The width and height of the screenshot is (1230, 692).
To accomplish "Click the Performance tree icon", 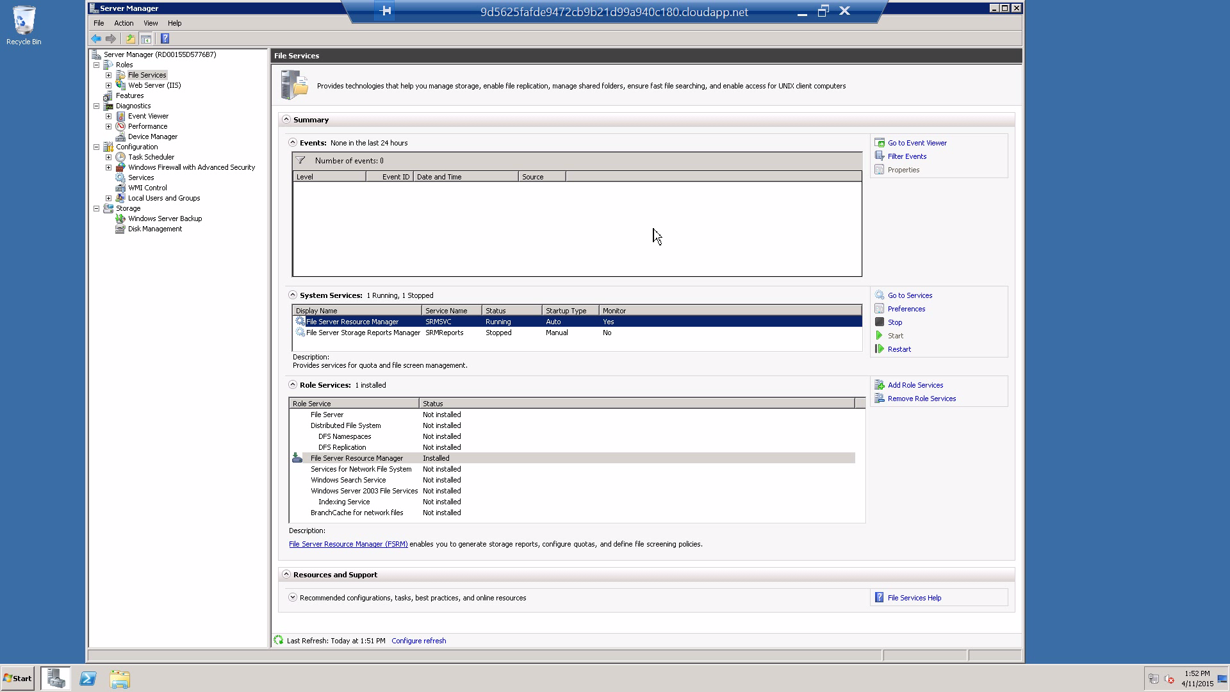I will (120, 126).
